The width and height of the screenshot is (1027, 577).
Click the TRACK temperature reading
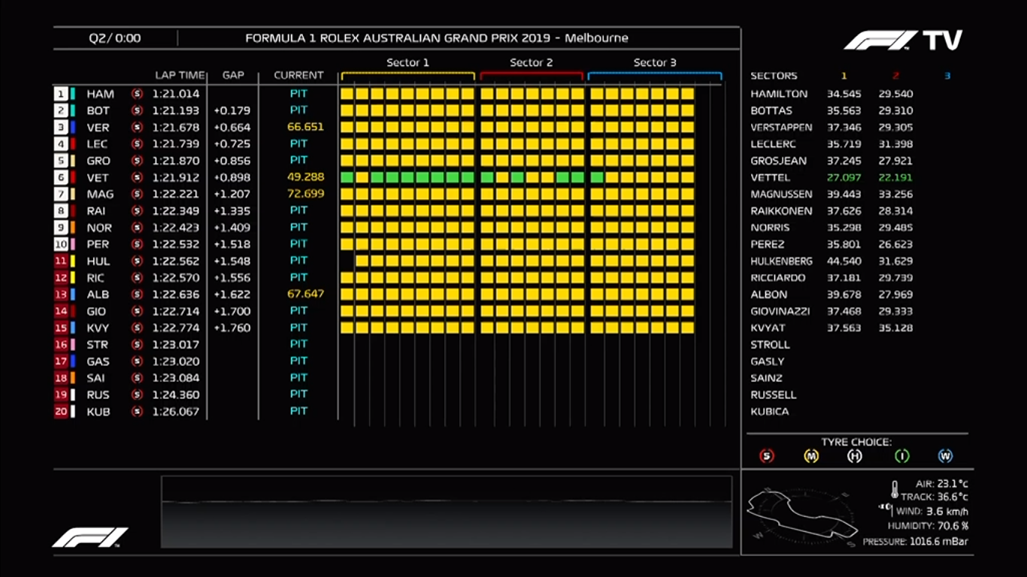click(935, 497)
